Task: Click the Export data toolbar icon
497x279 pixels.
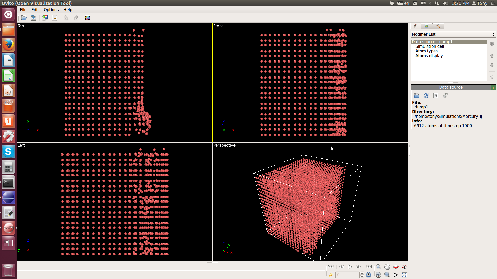Action: 54,18
